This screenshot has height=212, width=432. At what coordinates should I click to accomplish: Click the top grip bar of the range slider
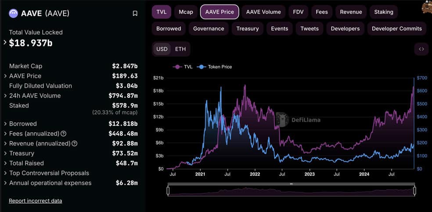tap(291, 184)
